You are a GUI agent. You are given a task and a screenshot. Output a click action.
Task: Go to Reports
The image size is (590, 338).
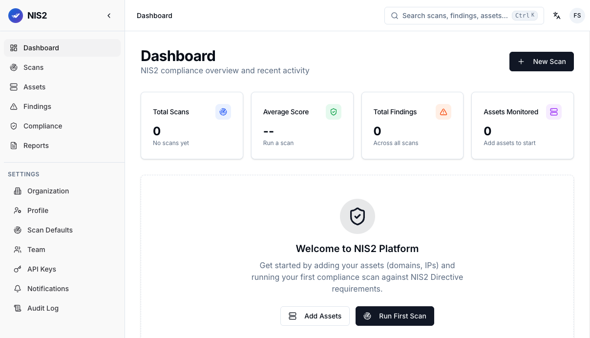(x=62, y=146)
